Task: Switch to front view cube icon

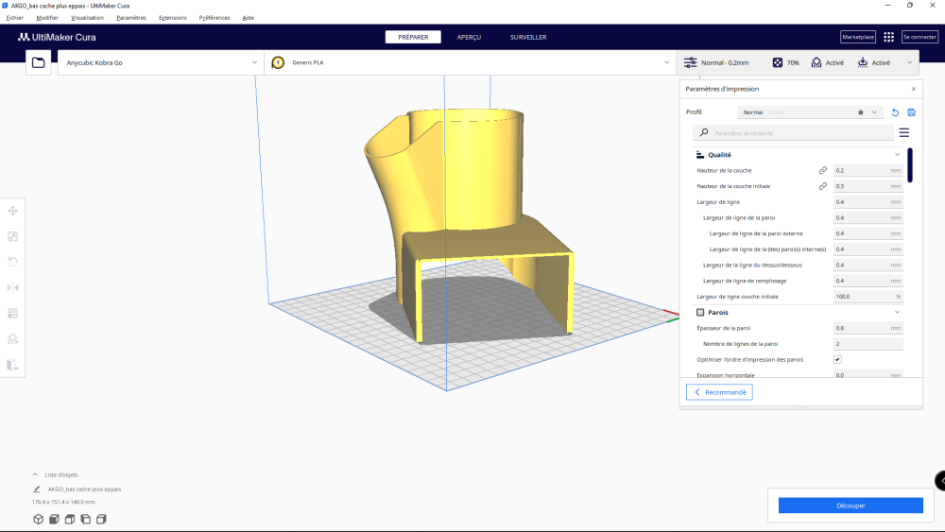Action: click(54, 519)
